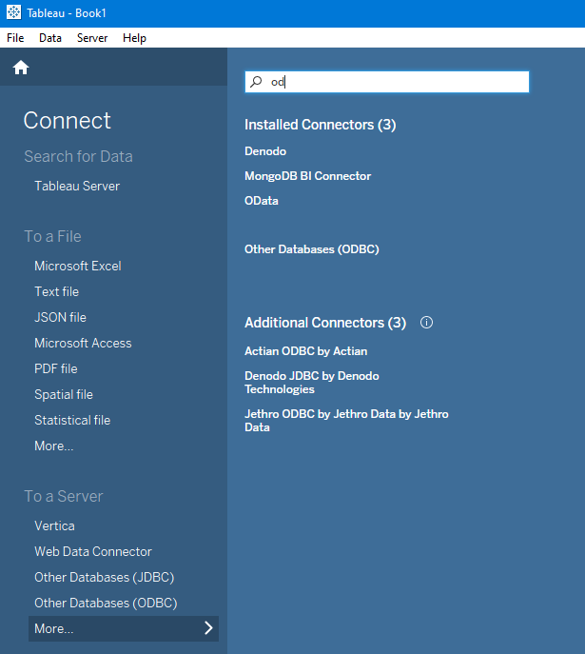Connect to a PDF file
This screenshot has height=654, width=585.
tap(56, 368)
